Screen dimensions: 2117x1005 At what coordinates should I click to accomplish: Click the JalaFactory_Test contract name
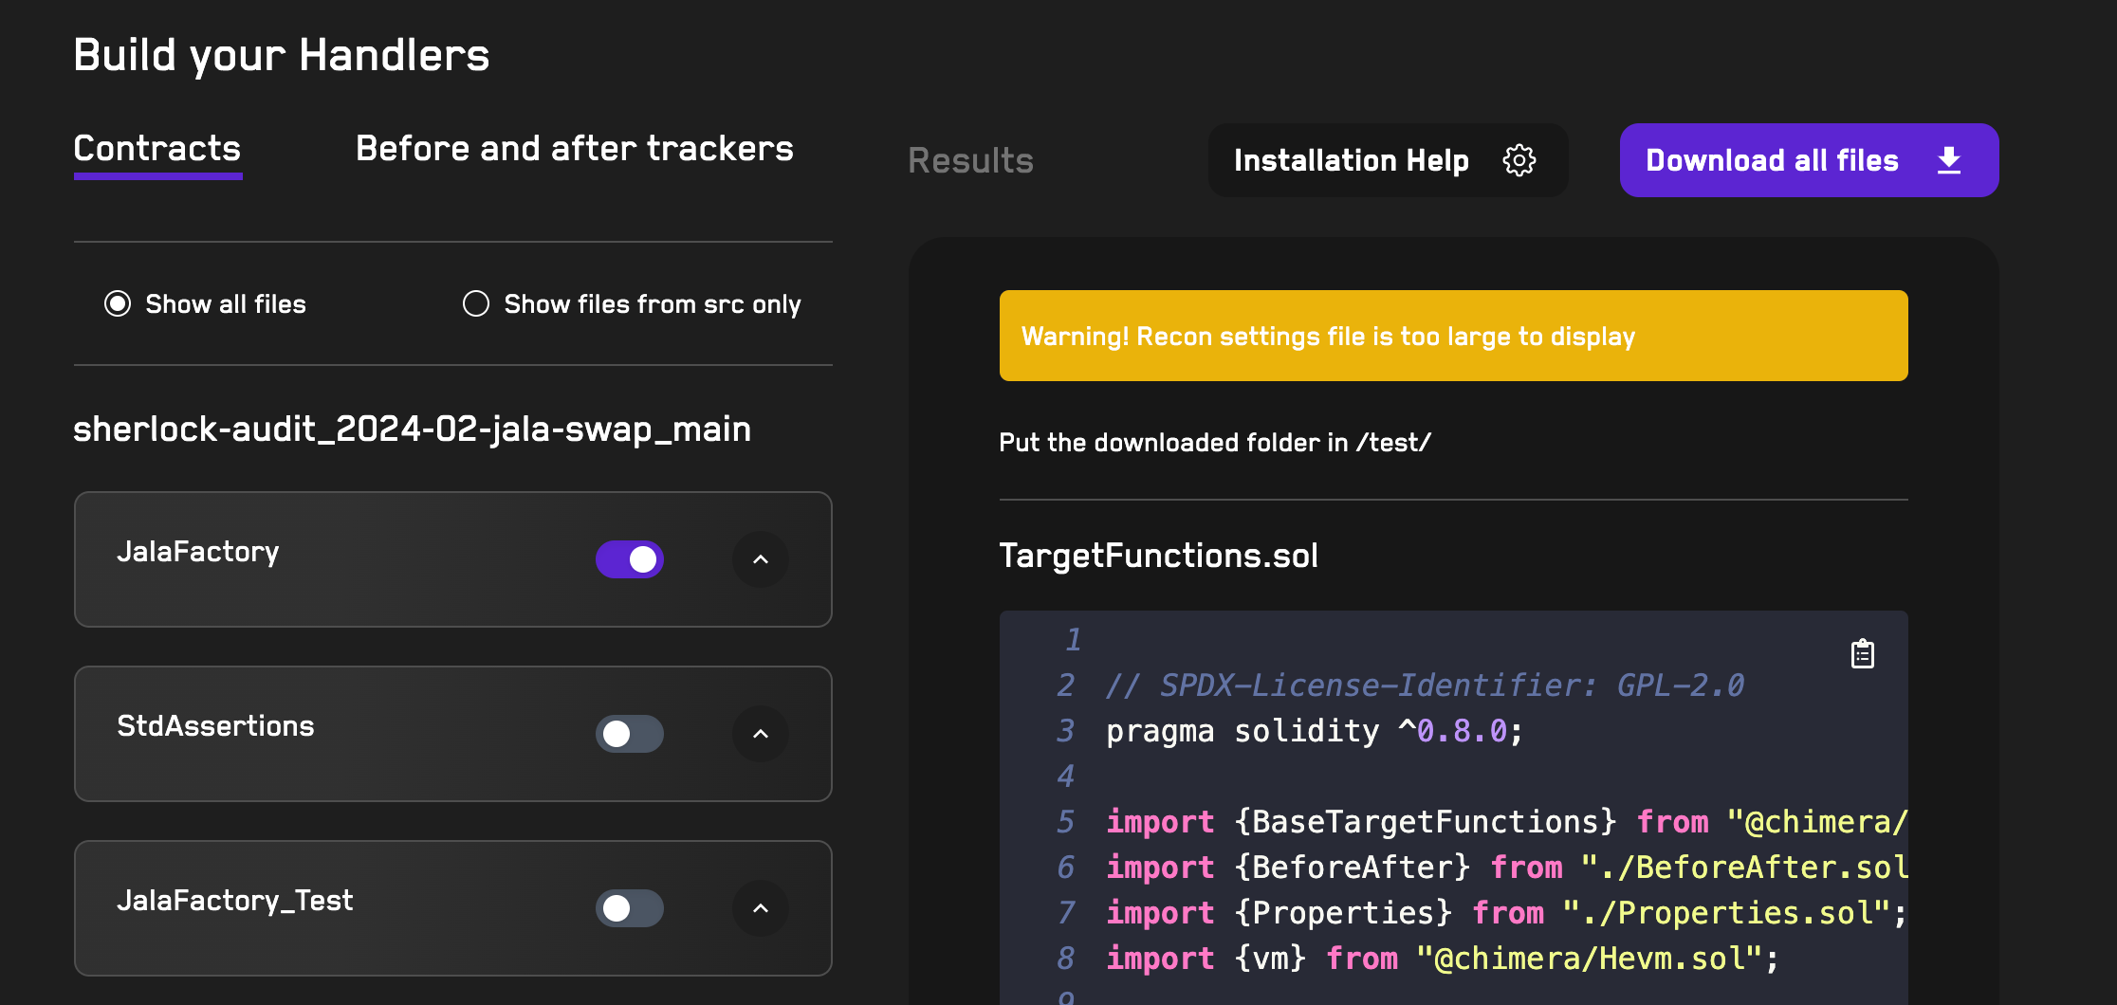coord(235,901)
